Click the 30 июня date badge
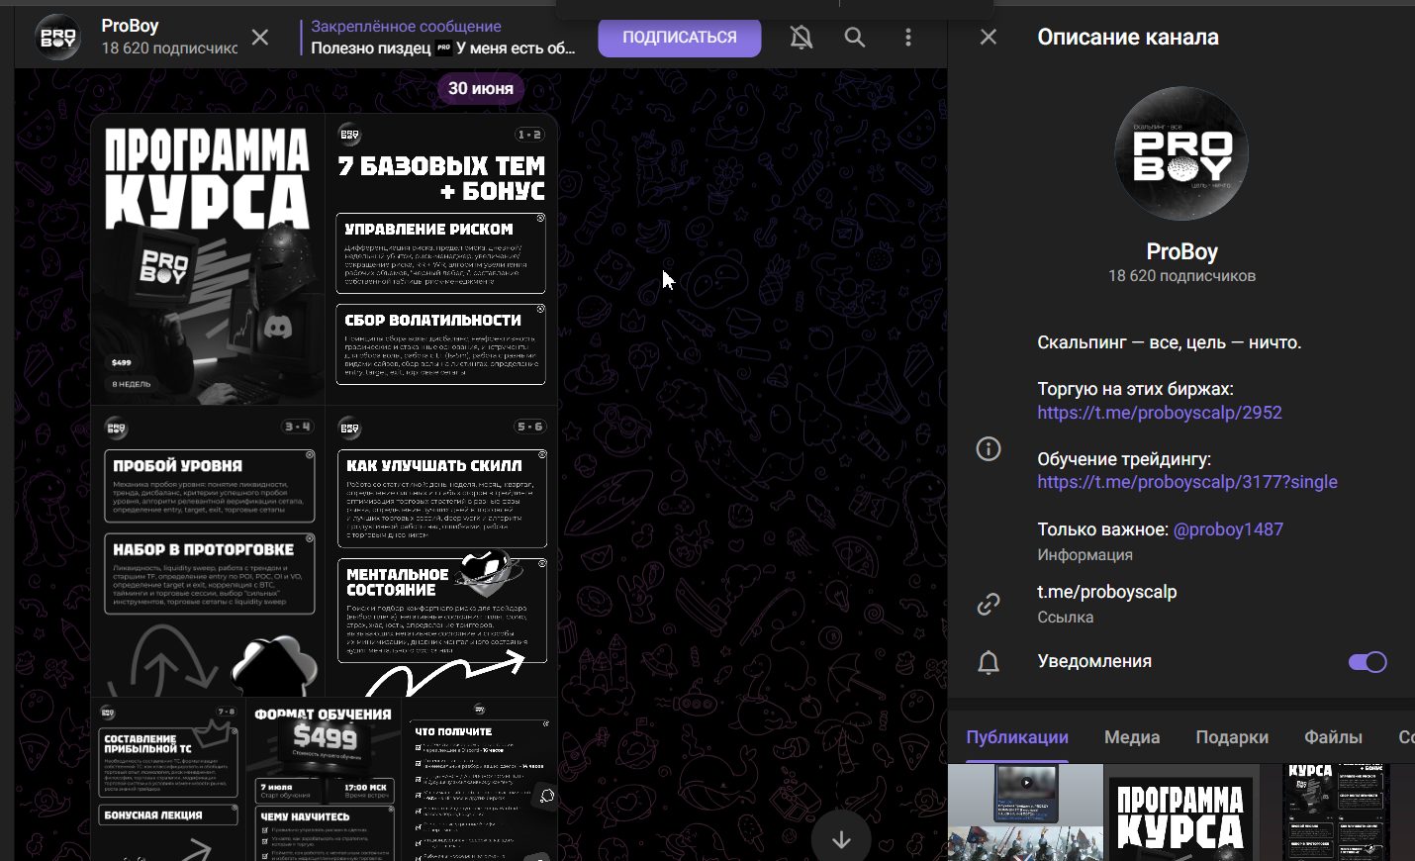The height and width of the screenshot is (861, 1415). 481,88
